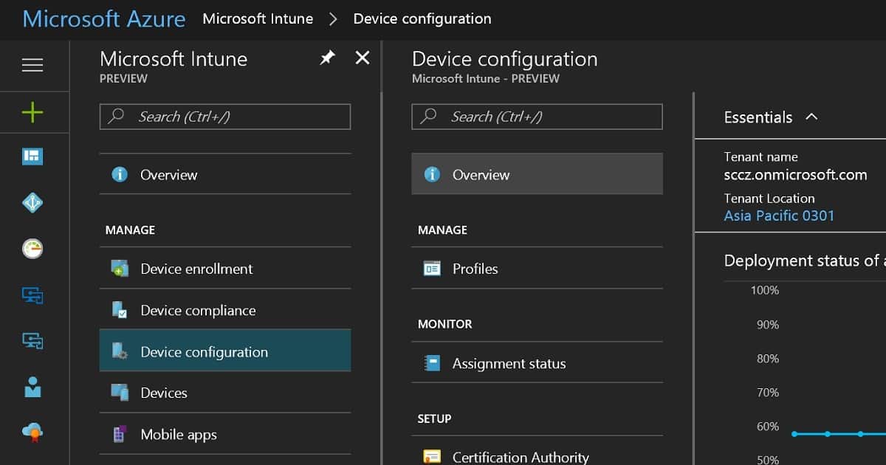The image size is (886, 465).
Task: Click the Profiles icon
Action: coord(432,269)
